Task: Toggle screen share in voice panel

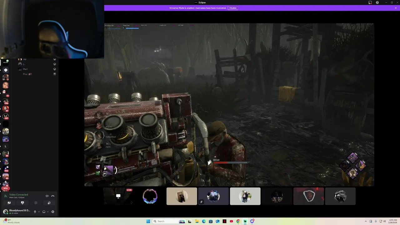Action: tap(22, 203)
